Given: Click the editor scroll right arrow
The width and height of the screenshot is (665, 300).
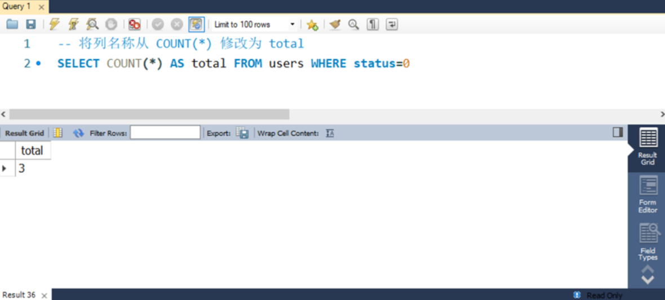Looking at the screenshot, I should (662, 114).
